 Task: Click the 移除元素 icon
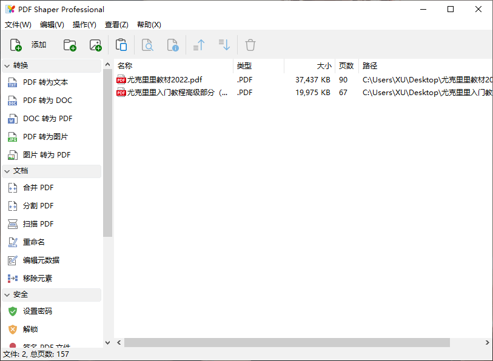coord(13,279)
